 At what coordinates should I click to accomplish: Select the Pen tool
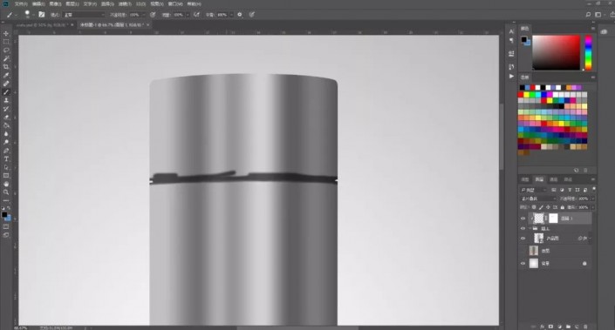[x=6, y=151]
